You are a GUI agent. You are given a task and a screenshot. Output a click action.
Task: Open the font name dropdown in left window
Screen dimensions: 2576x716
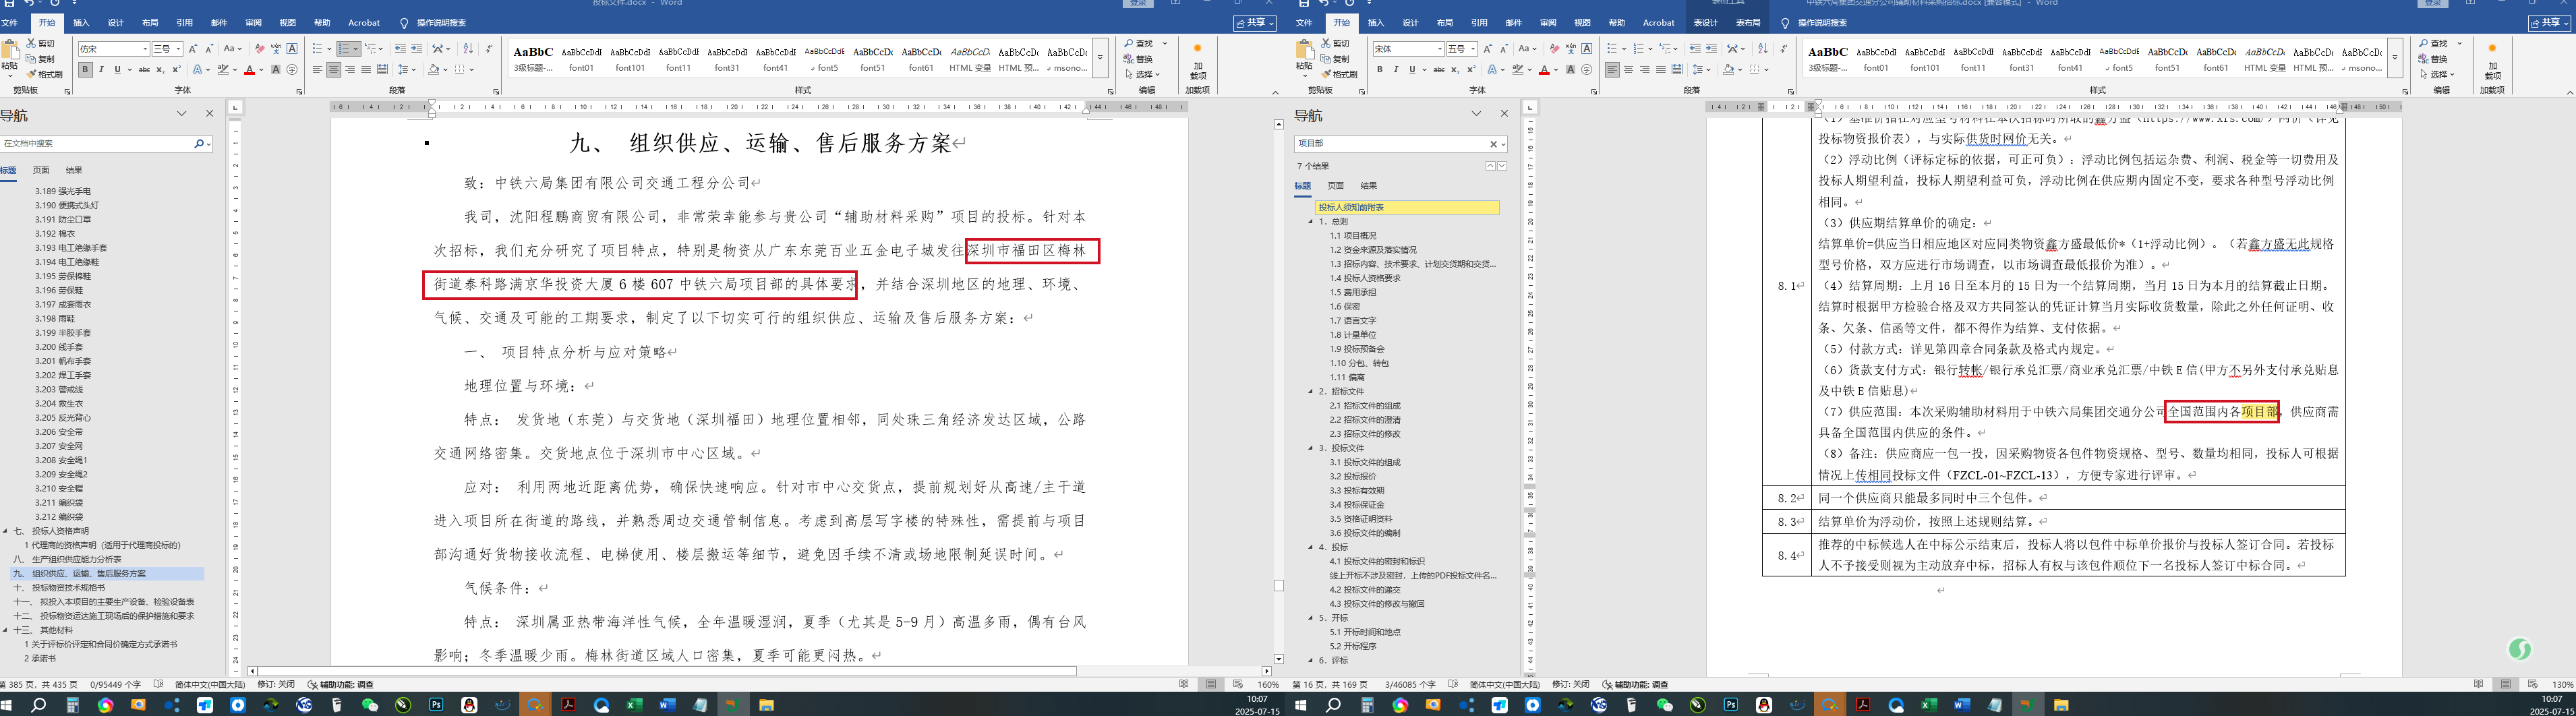(x=145, y=49)
